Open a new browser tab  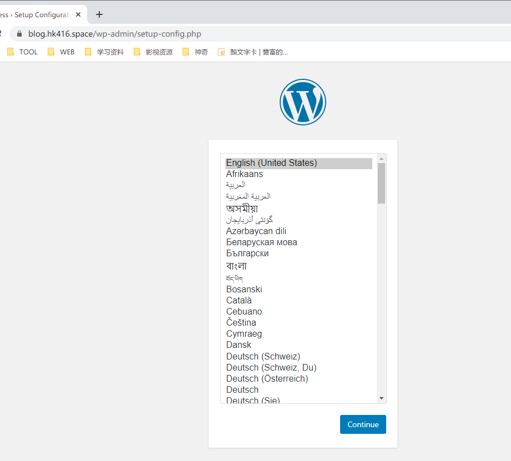coord(99,14)
